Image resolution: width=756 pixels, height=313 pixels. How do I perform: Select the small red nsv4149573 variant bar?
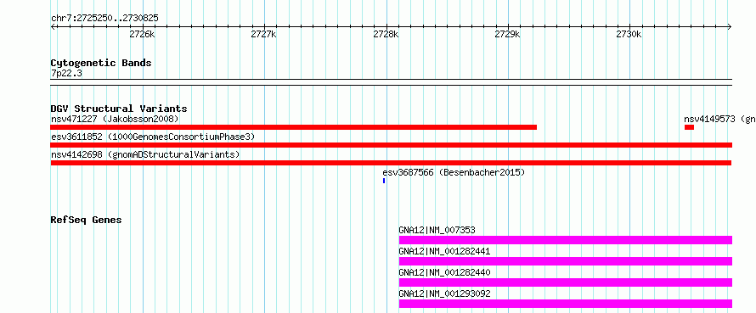[x=689, y=127]
